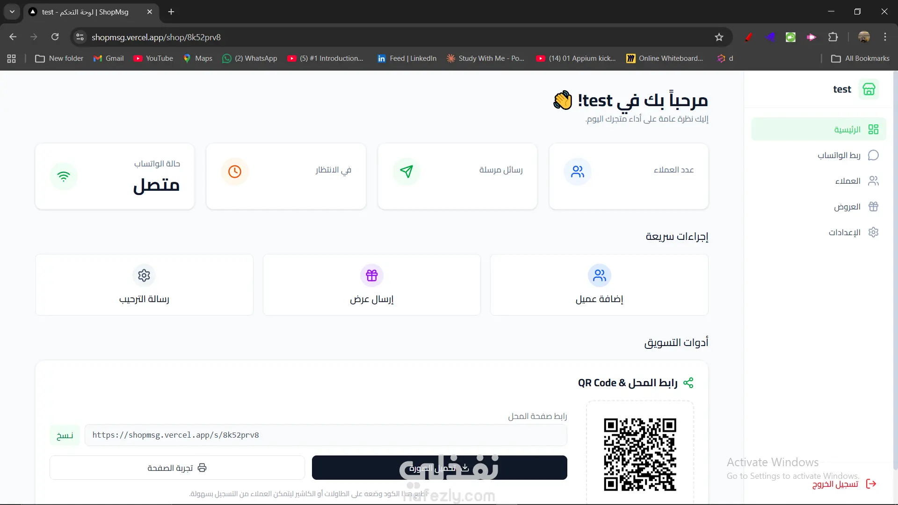Click the clock icon in the pending card

(x=235, y=172)
